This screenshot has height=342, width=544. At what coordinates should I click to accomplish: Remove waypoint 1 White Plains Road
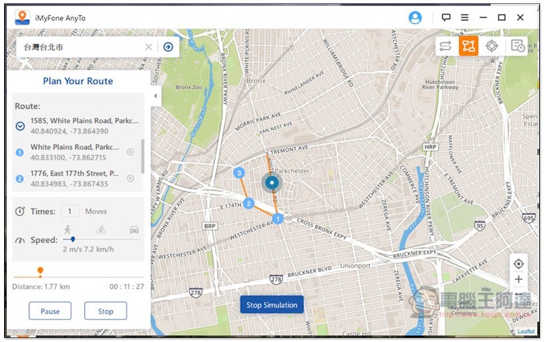[130, 152]
